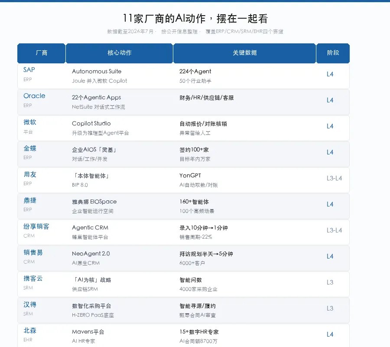Click Joule 并入微软 Copilot text
Image resolution: width=390 pixels, height=347 pixels.
pyautogui.click(x=100, y=81)
